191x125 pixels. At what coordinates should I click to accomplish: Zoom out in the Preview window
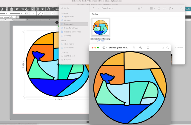click(x=134, y=48)
